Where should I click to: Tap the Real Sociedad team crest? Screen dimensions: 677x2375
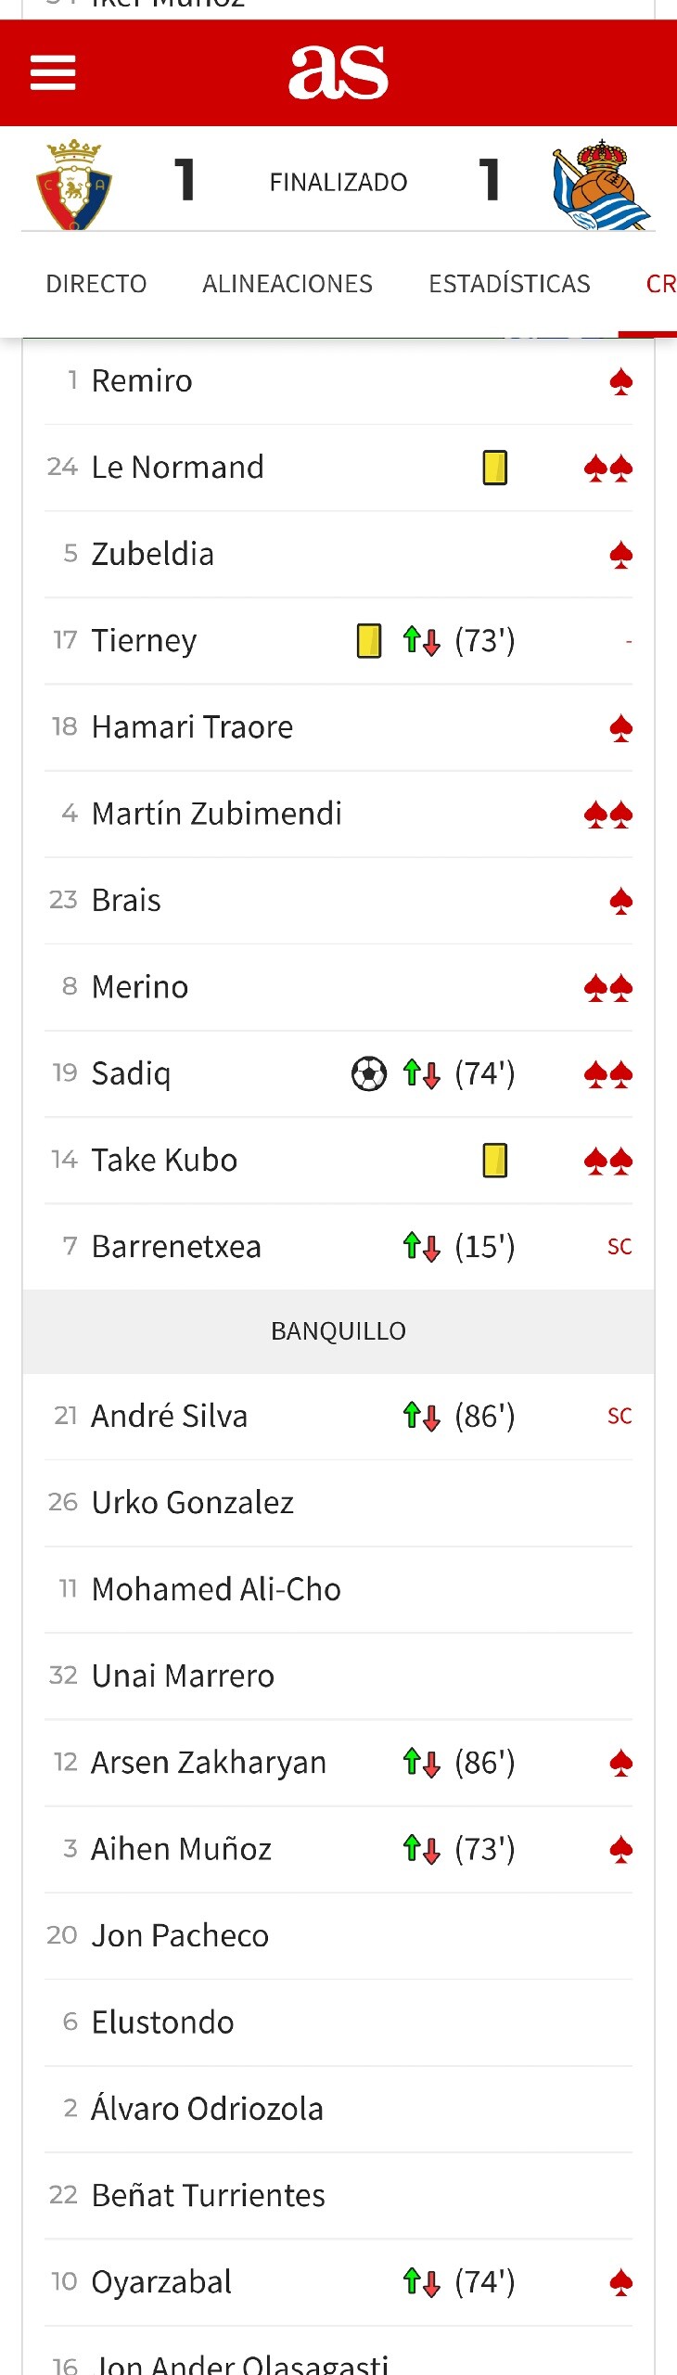pos(601,185)
